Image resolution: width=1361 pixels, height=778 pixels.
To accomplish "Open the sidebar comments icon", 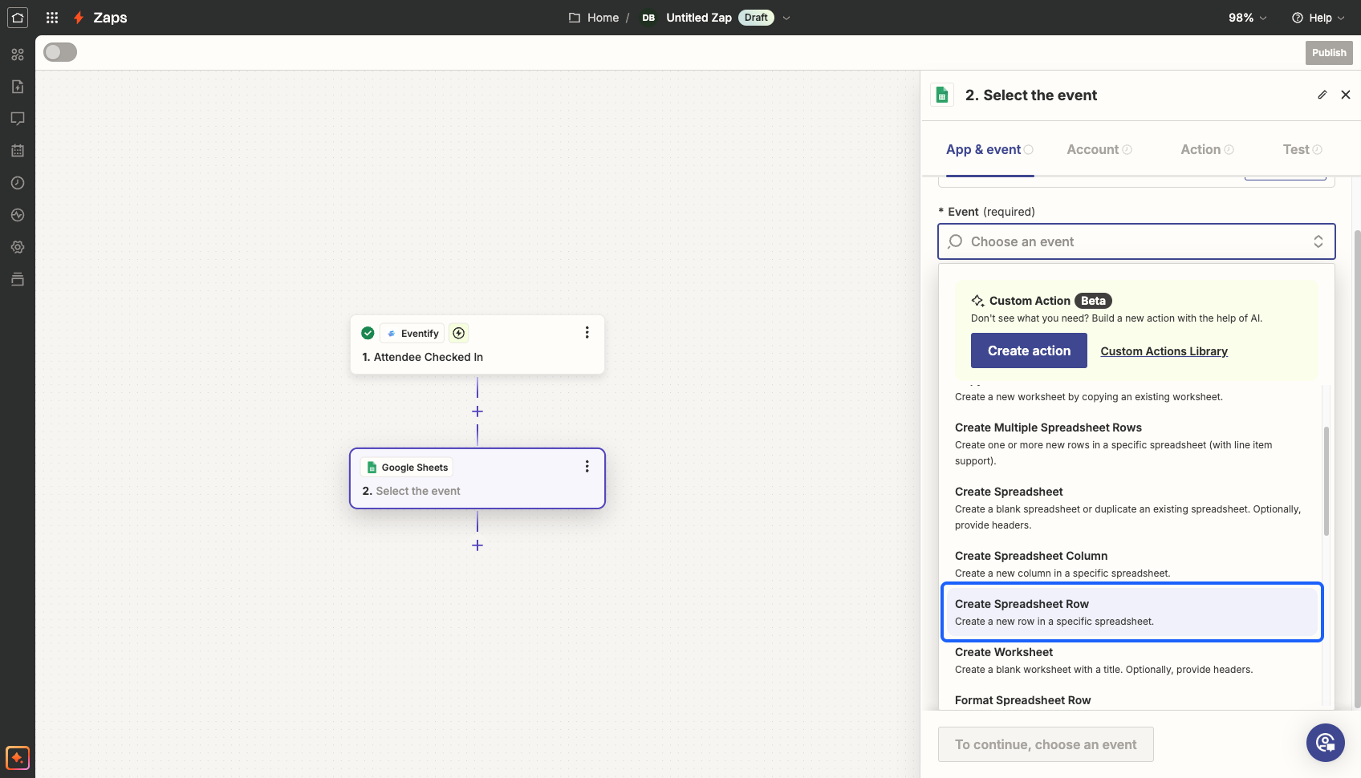I will [18, 119].
